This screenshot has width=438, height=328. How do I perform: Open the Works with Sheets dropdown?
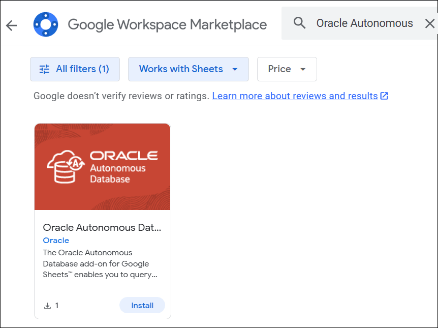point(189,69)
